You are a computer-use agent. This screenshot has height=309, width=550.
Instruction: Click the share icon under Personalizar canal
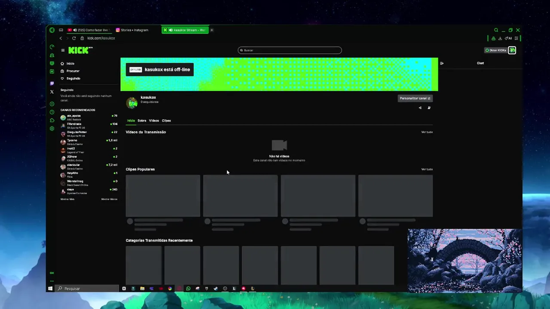click(x=420, y=108)
